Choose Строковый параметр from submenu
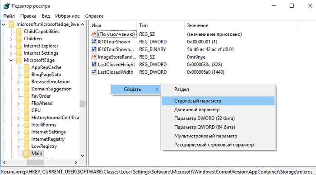 218,101
